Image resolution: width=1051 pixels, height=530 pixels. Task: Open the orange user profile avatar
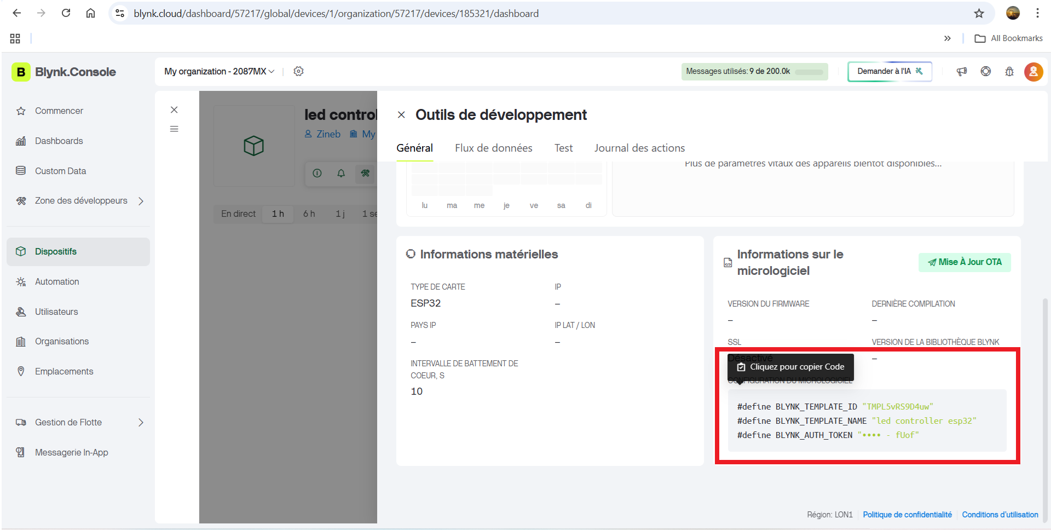[x=1033, y=71]
